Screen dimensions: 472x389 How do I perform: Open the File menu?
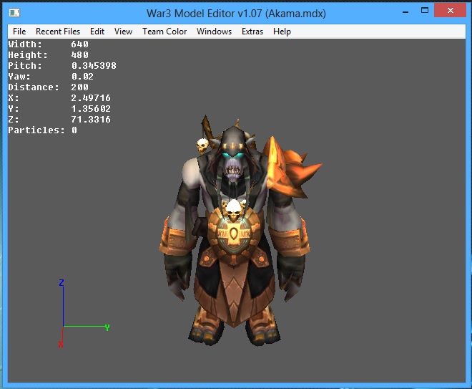coord(19,32)
